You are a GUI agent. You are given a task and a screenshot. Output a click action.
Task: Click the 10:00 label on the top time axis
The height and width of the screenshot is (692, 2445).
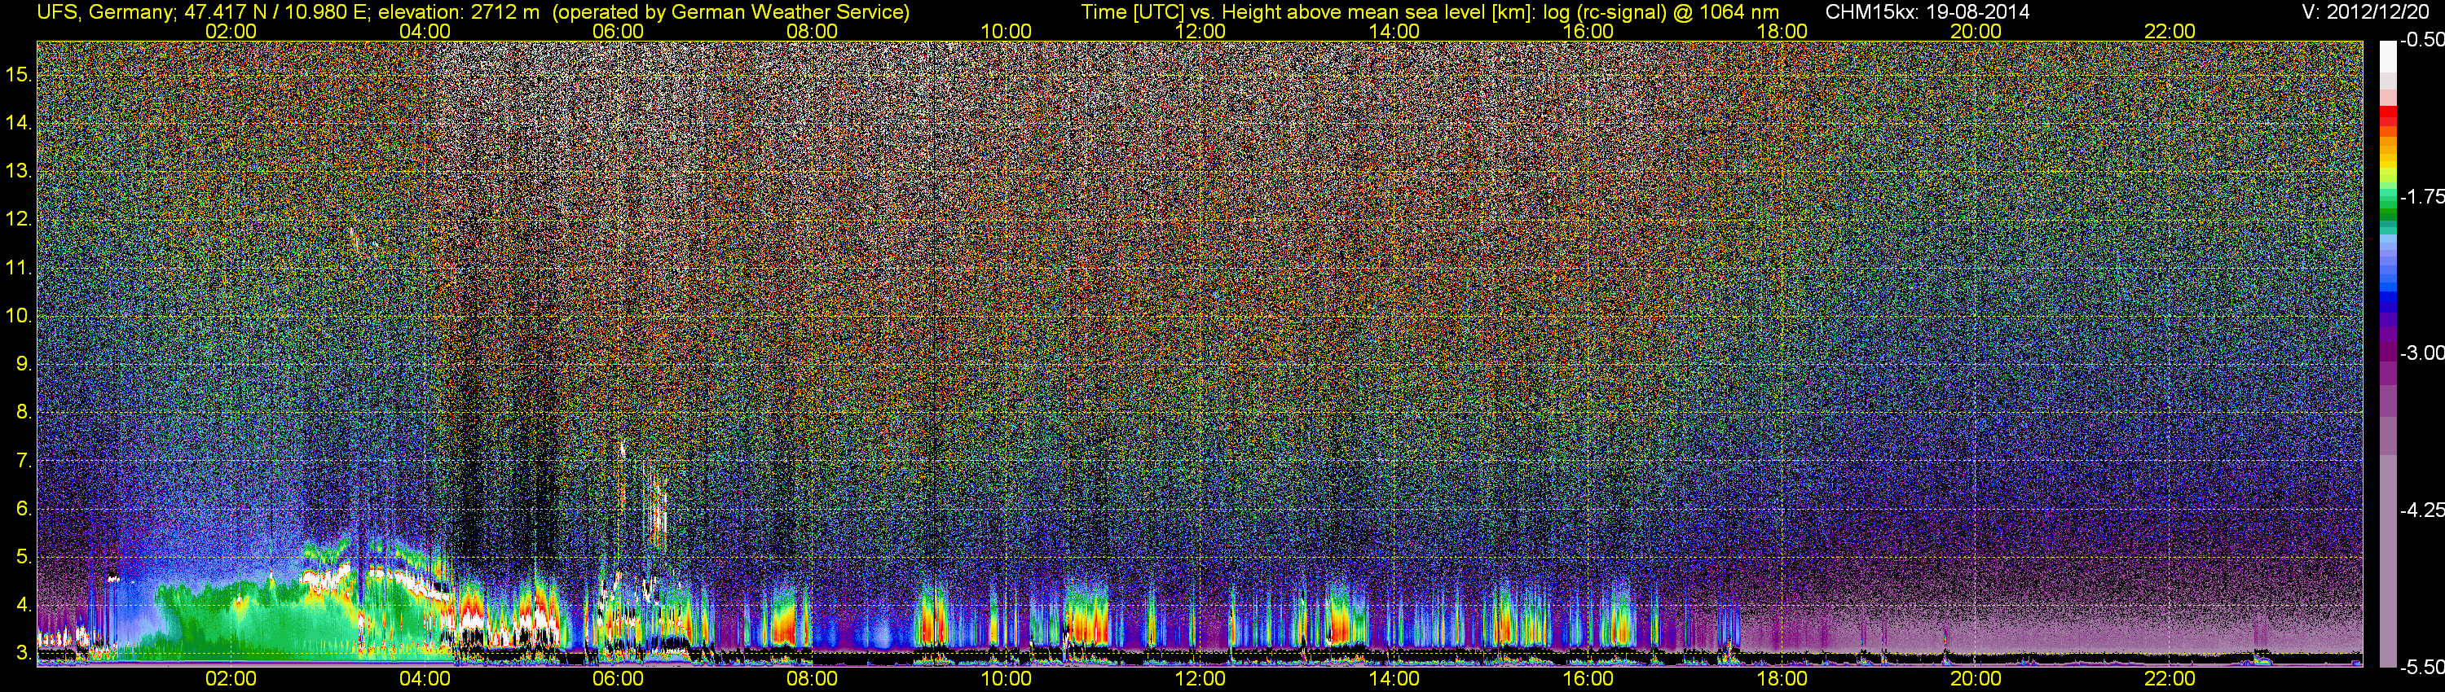coord(1006,31)
